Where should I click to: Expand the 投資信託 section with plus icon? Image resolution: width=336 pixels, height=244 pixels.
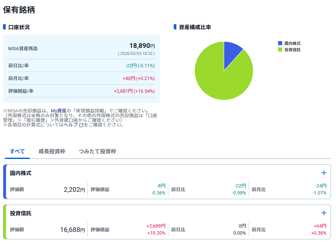pyautogui.click(x=324, y=213)
